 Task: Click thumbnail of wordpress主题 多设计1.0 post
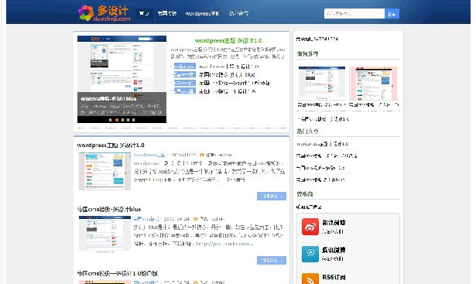click(x=104, y=172)
